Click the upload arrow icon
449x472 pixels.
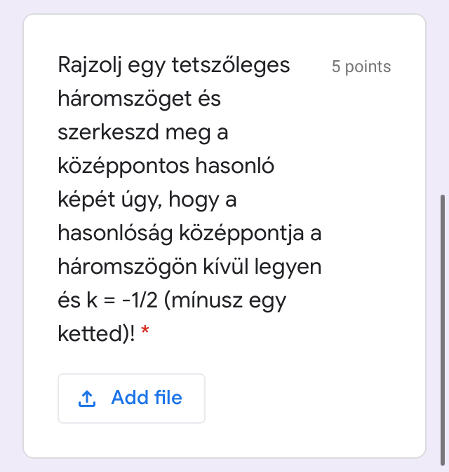coord(87,398)
